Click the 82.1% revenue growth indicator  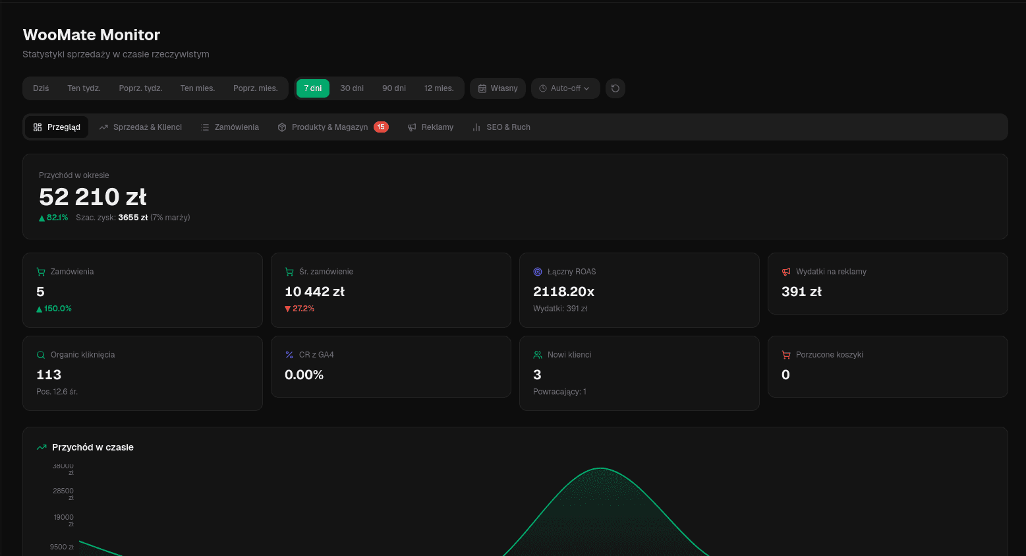pos(53,218)
